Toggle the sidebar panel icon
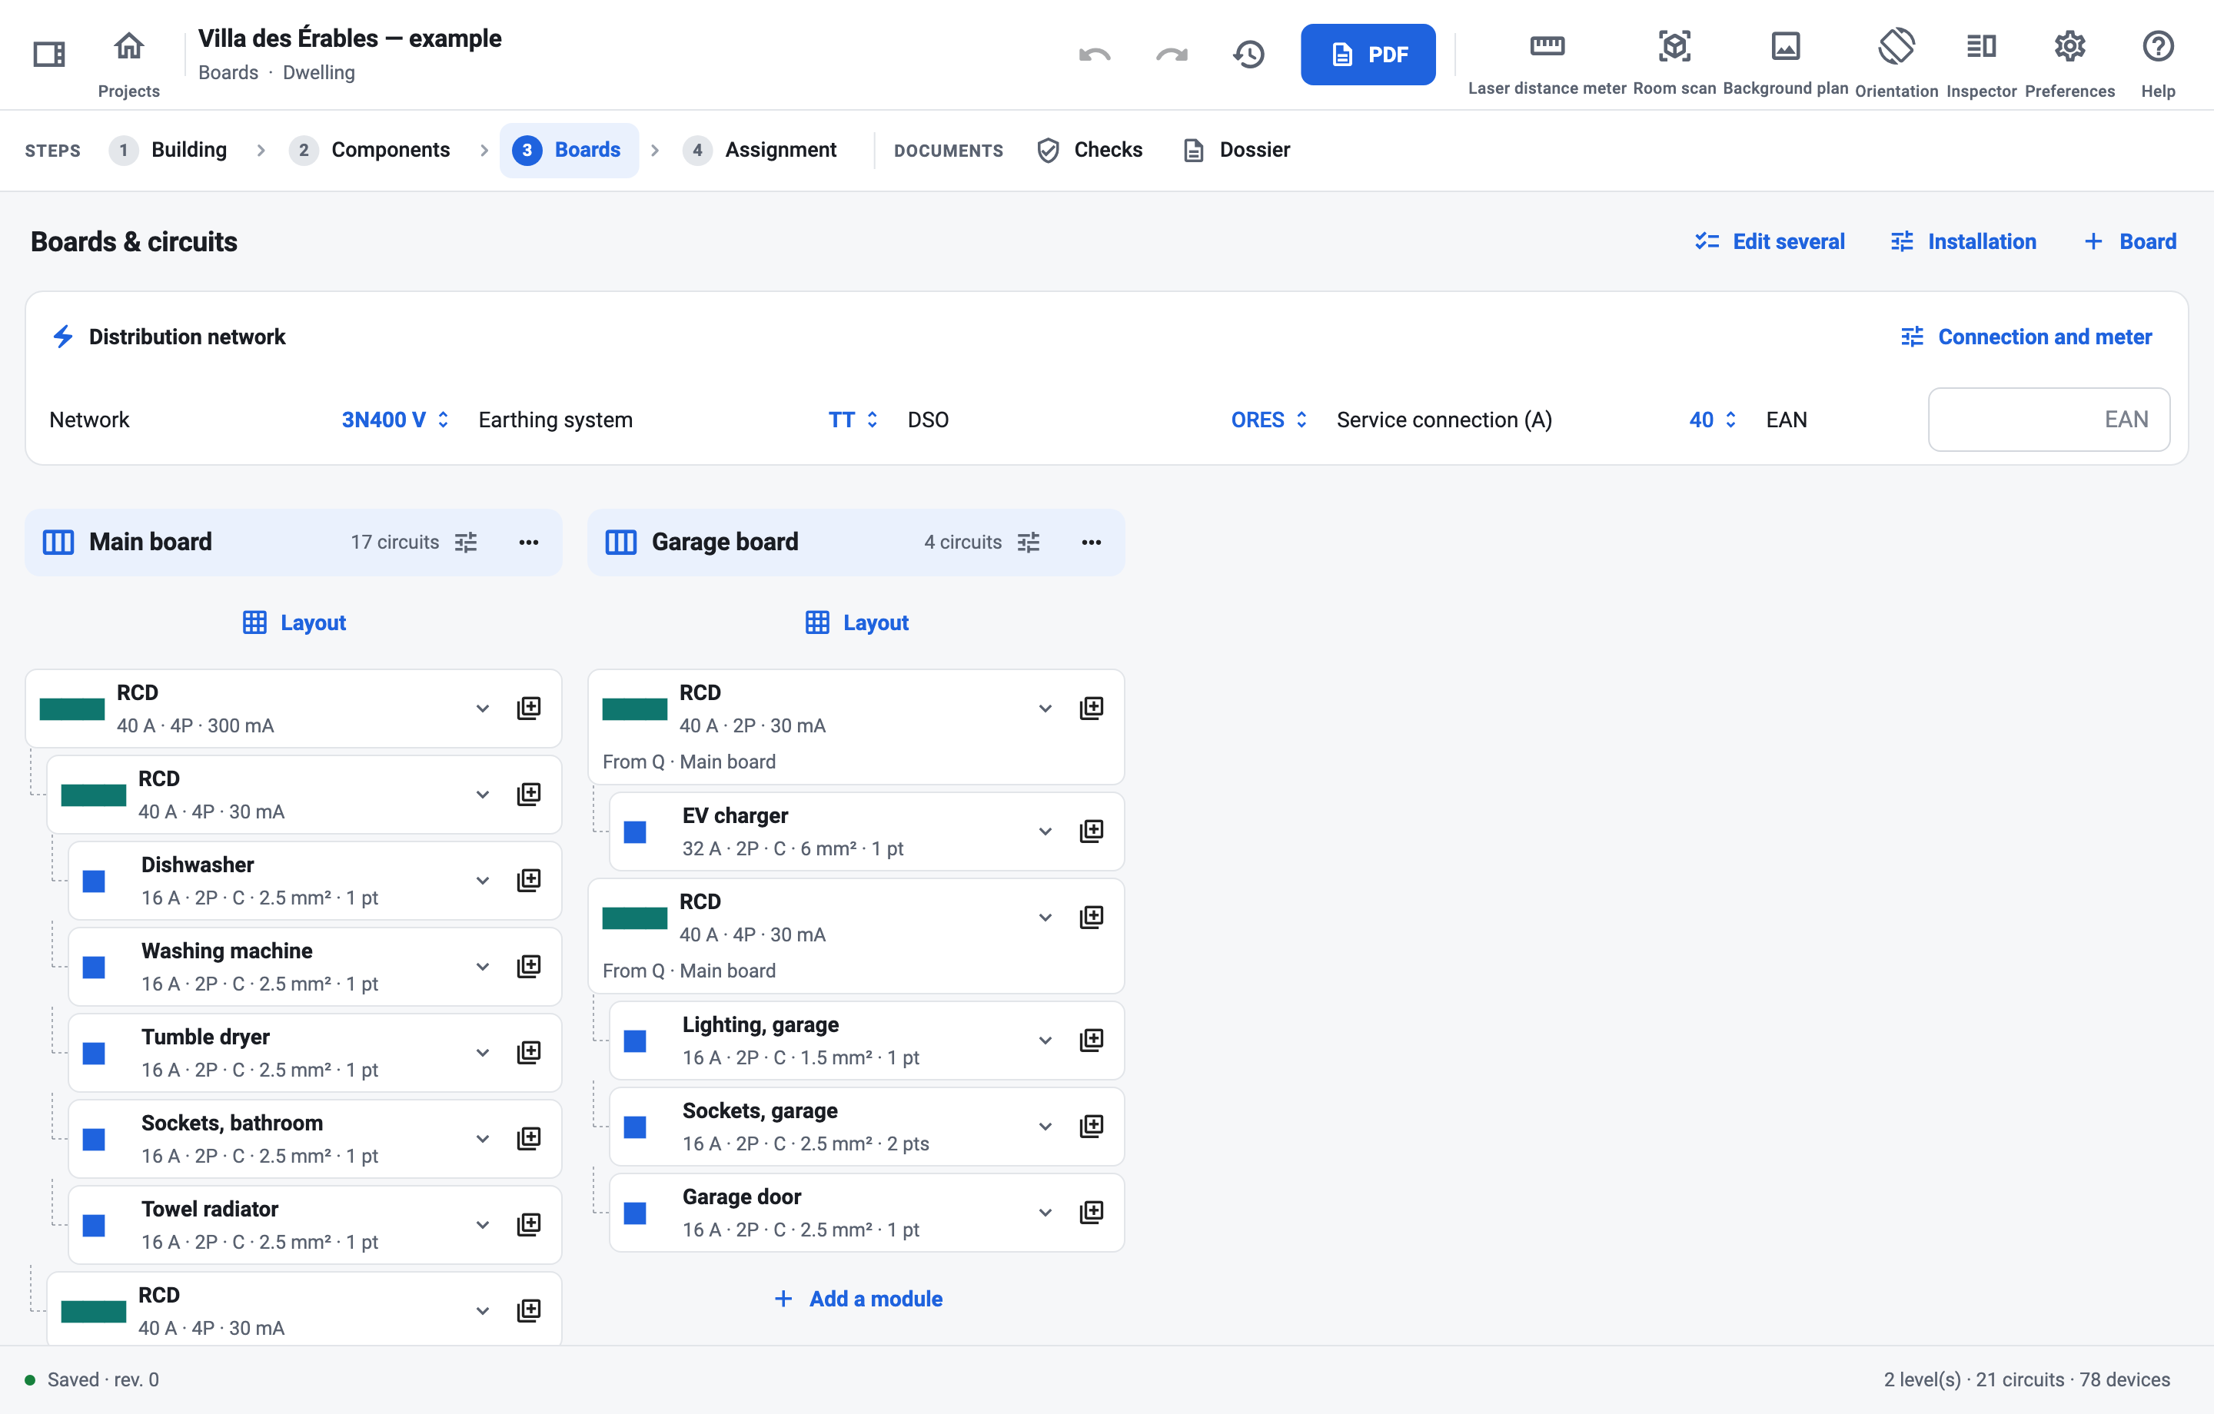The width and height of the screenshot is (2214, 1414). [x=48, y=55]
